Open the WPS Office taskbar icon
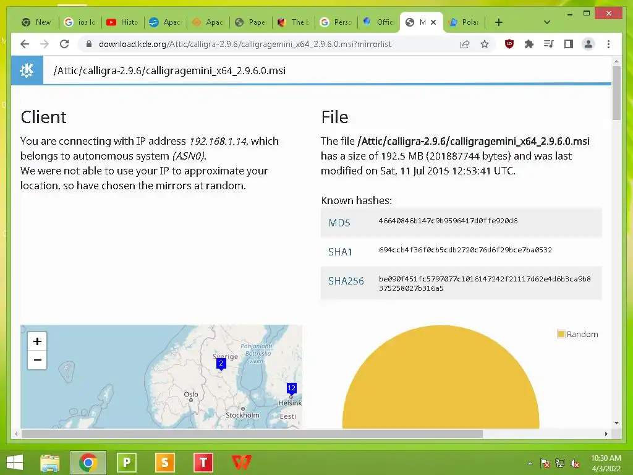Screen dimensions: 633x475 (242, 463)
